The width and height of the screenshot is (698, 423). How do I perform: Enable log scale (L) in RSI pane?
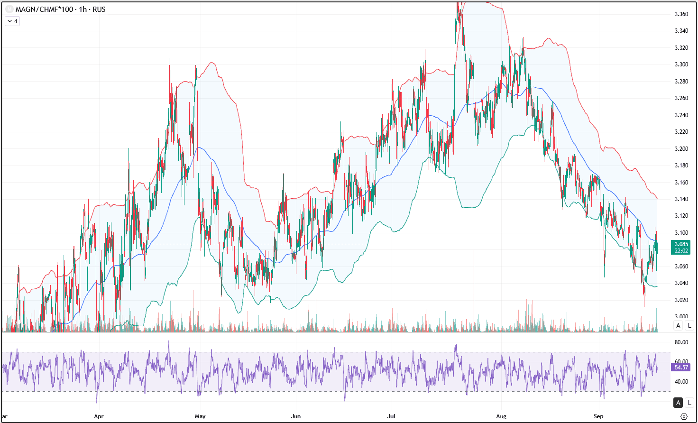point(689,403)
